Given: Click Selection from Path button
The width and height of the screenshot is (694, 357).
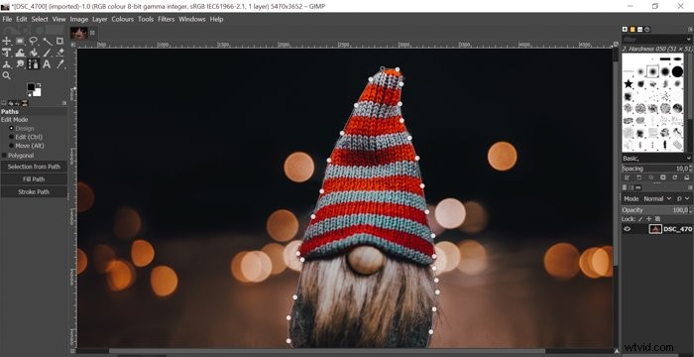Looking at the screenshot, I should pyautogui.click(x=34, y=167).
